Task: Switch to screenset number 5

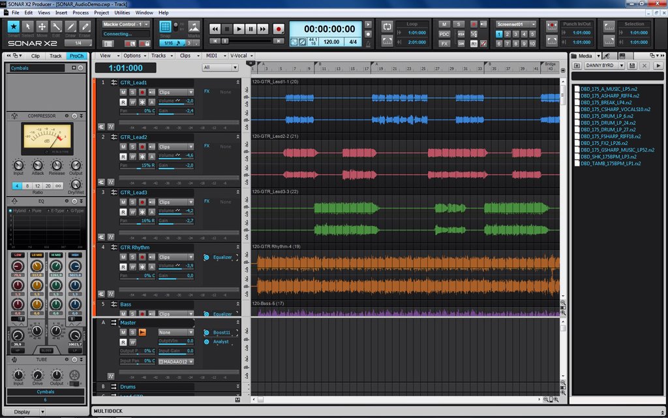Action: [x=532, y=34]
